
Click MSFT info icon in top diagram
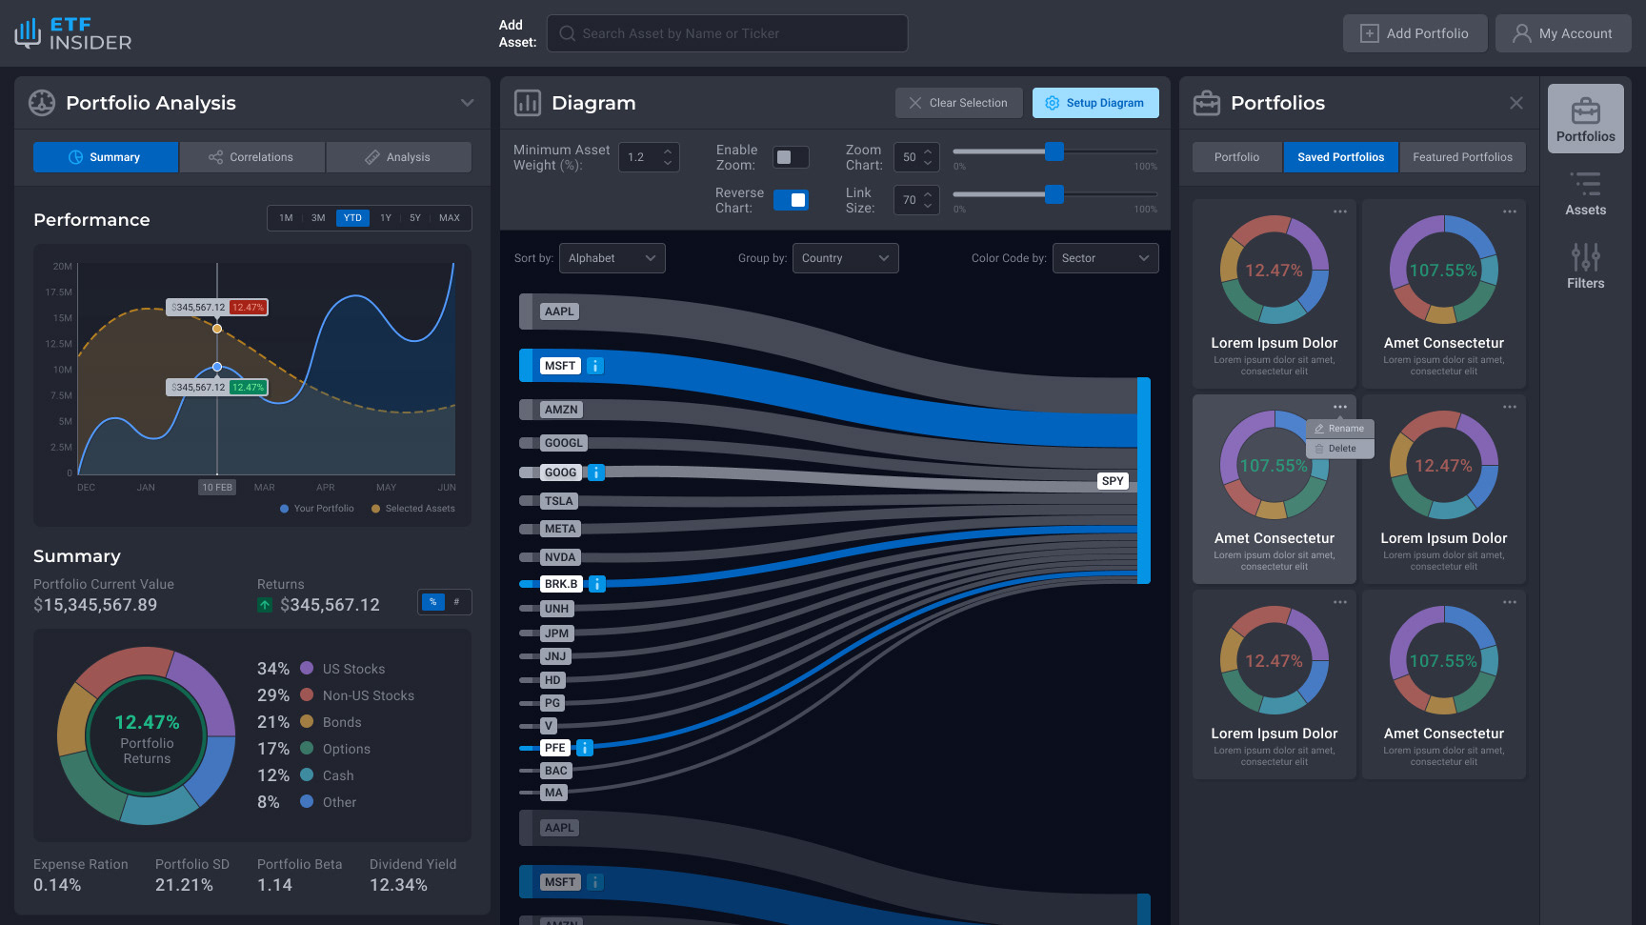(595, 366)
